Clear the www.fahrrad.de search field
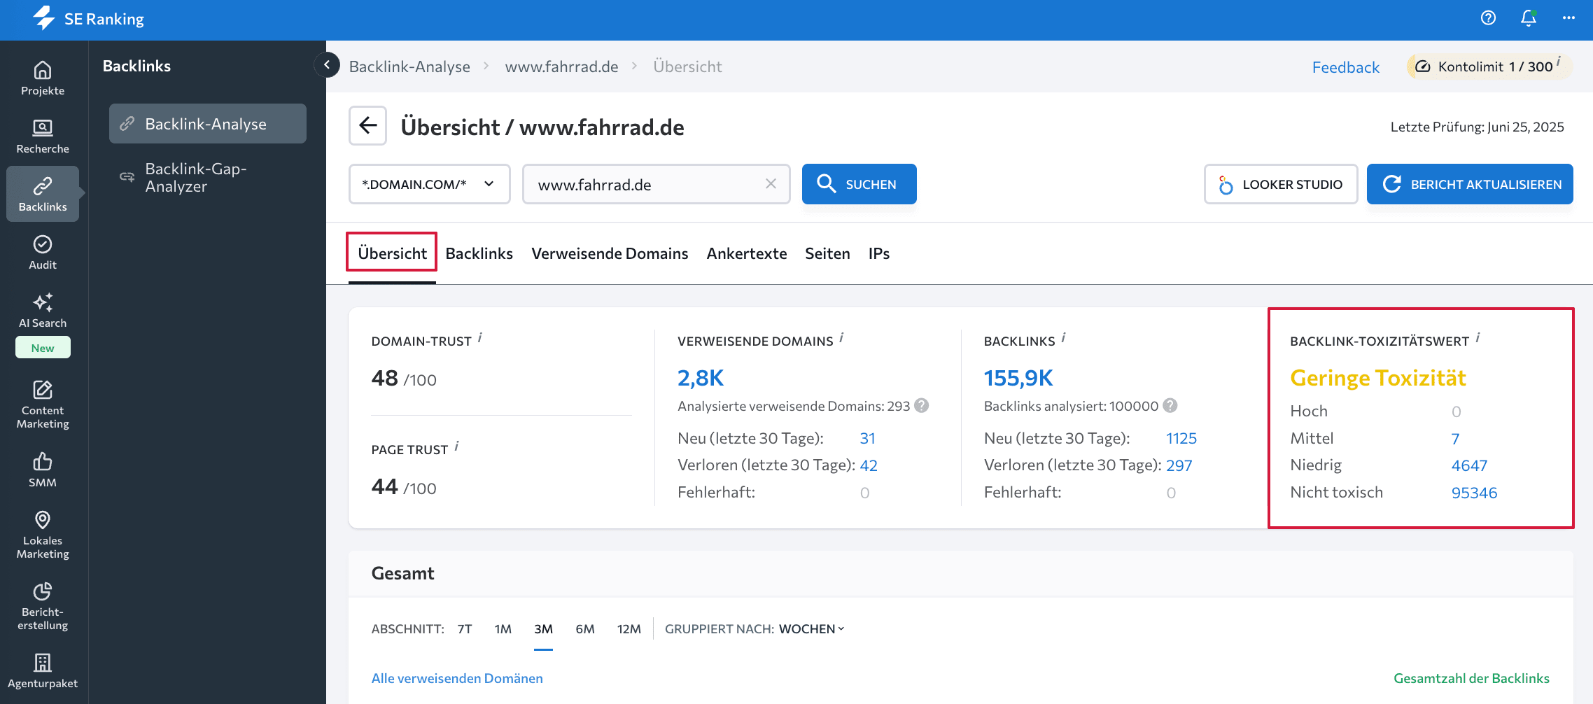 (771, 183)
